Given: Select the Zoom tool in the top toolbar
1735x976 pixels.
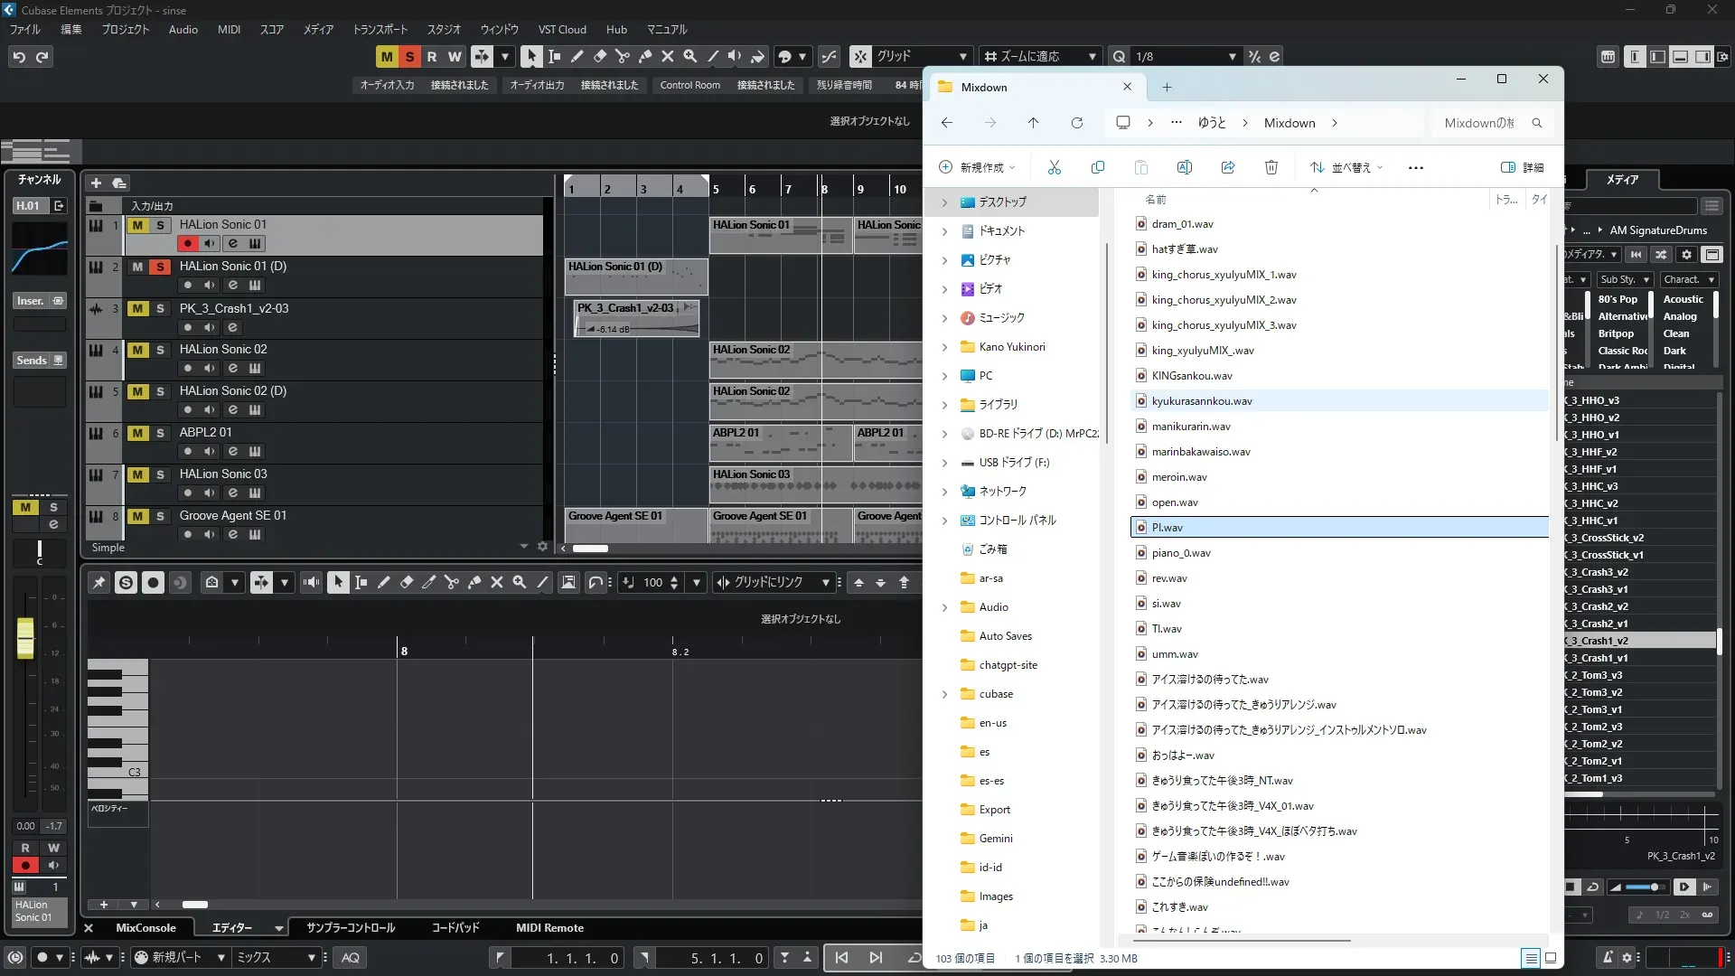Looking at the screenshot, I should [690, 56].
